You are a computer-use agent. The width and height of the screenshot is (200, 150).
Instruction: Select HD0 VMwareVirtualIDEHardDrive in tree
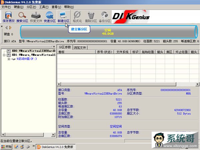click(34, 51)
